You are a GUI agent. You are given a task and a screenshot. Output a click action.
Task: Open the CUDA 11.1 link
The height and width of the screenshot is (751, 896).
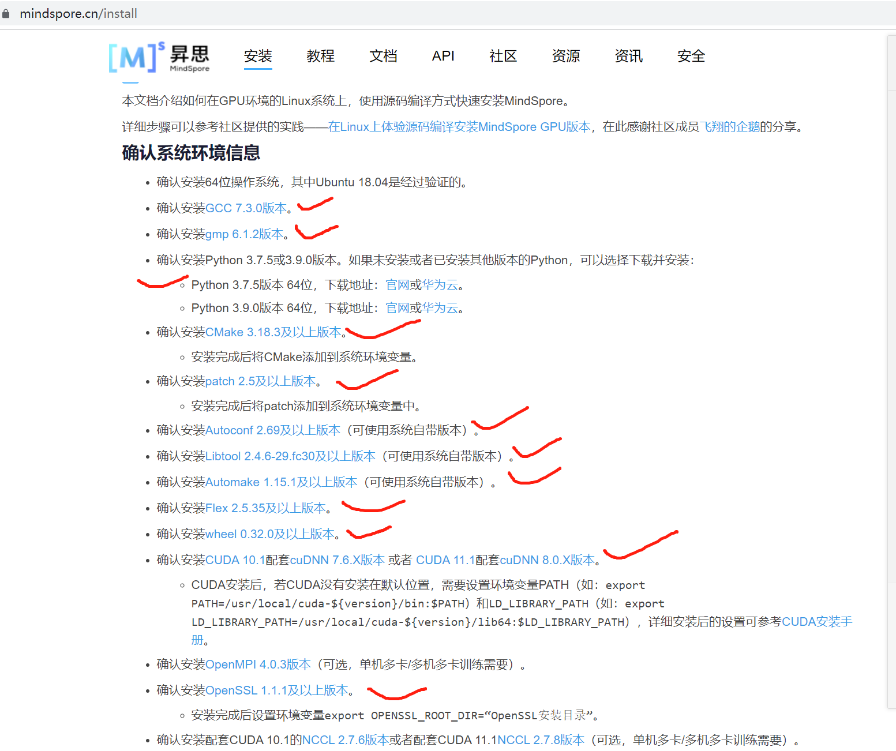click(445, 560)
